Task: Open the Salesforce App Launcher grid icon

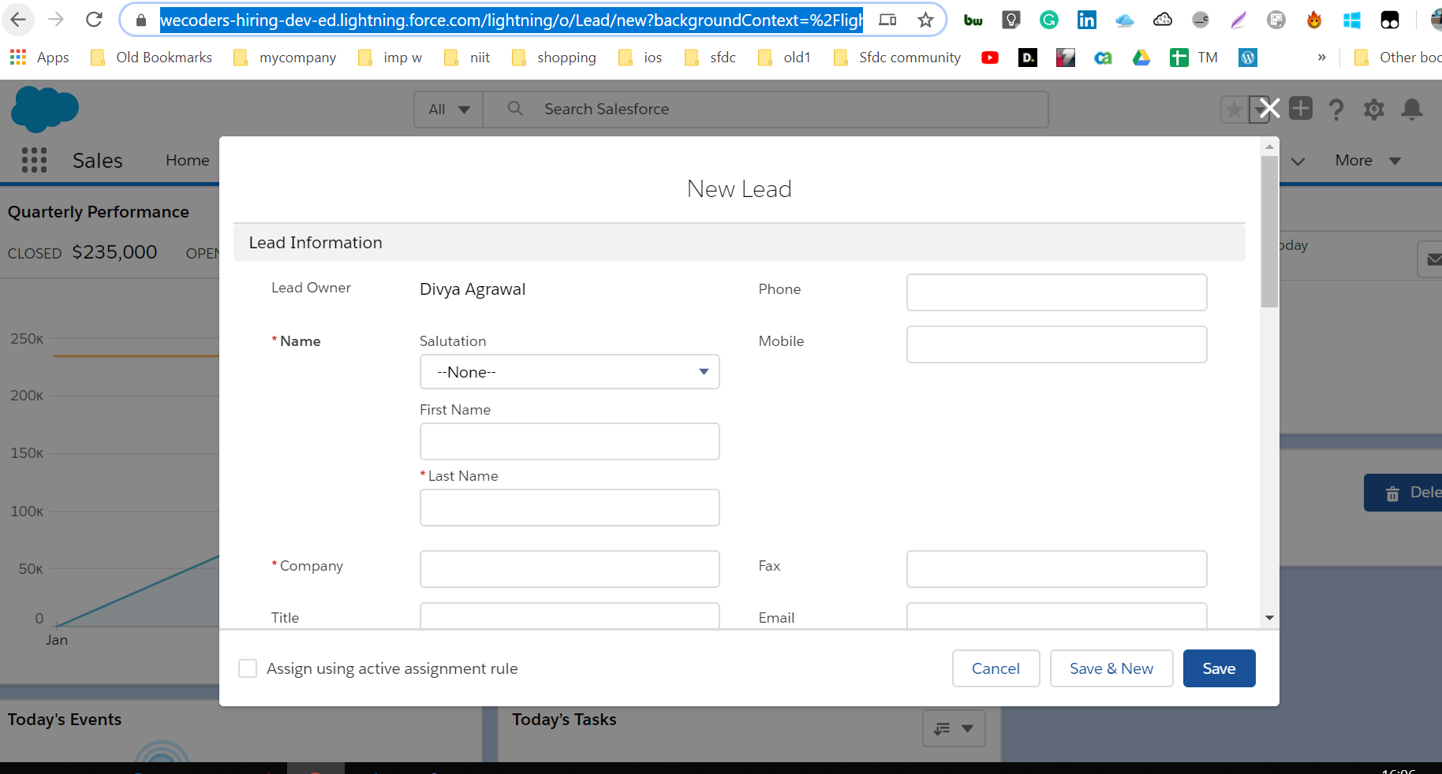Action: tap(34, 160)
